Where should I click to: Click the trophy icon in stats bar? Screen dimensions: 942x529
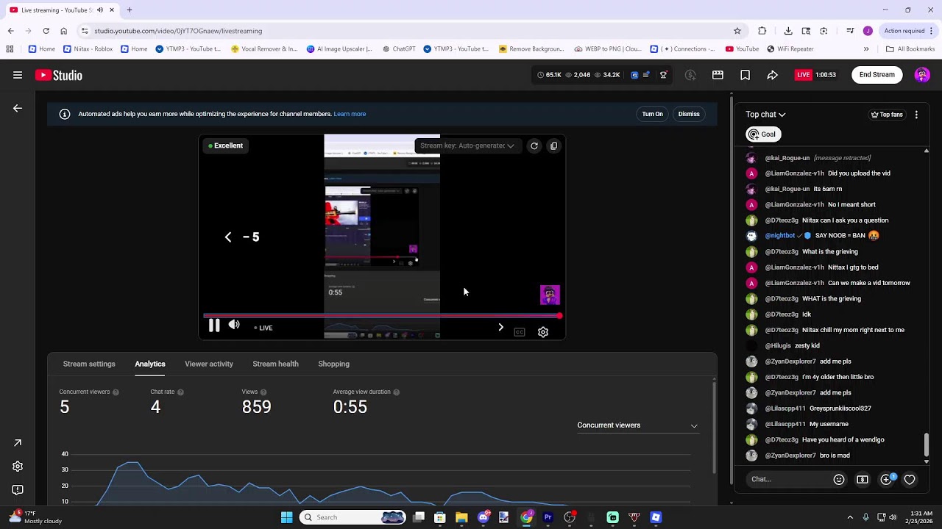pyautogui.click(x=663, y=75)
